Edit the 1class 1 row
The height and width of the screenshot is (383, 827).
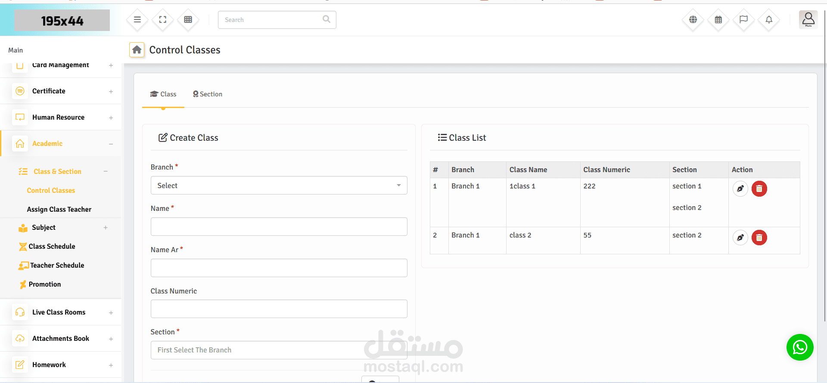click(x=740, y=188)
